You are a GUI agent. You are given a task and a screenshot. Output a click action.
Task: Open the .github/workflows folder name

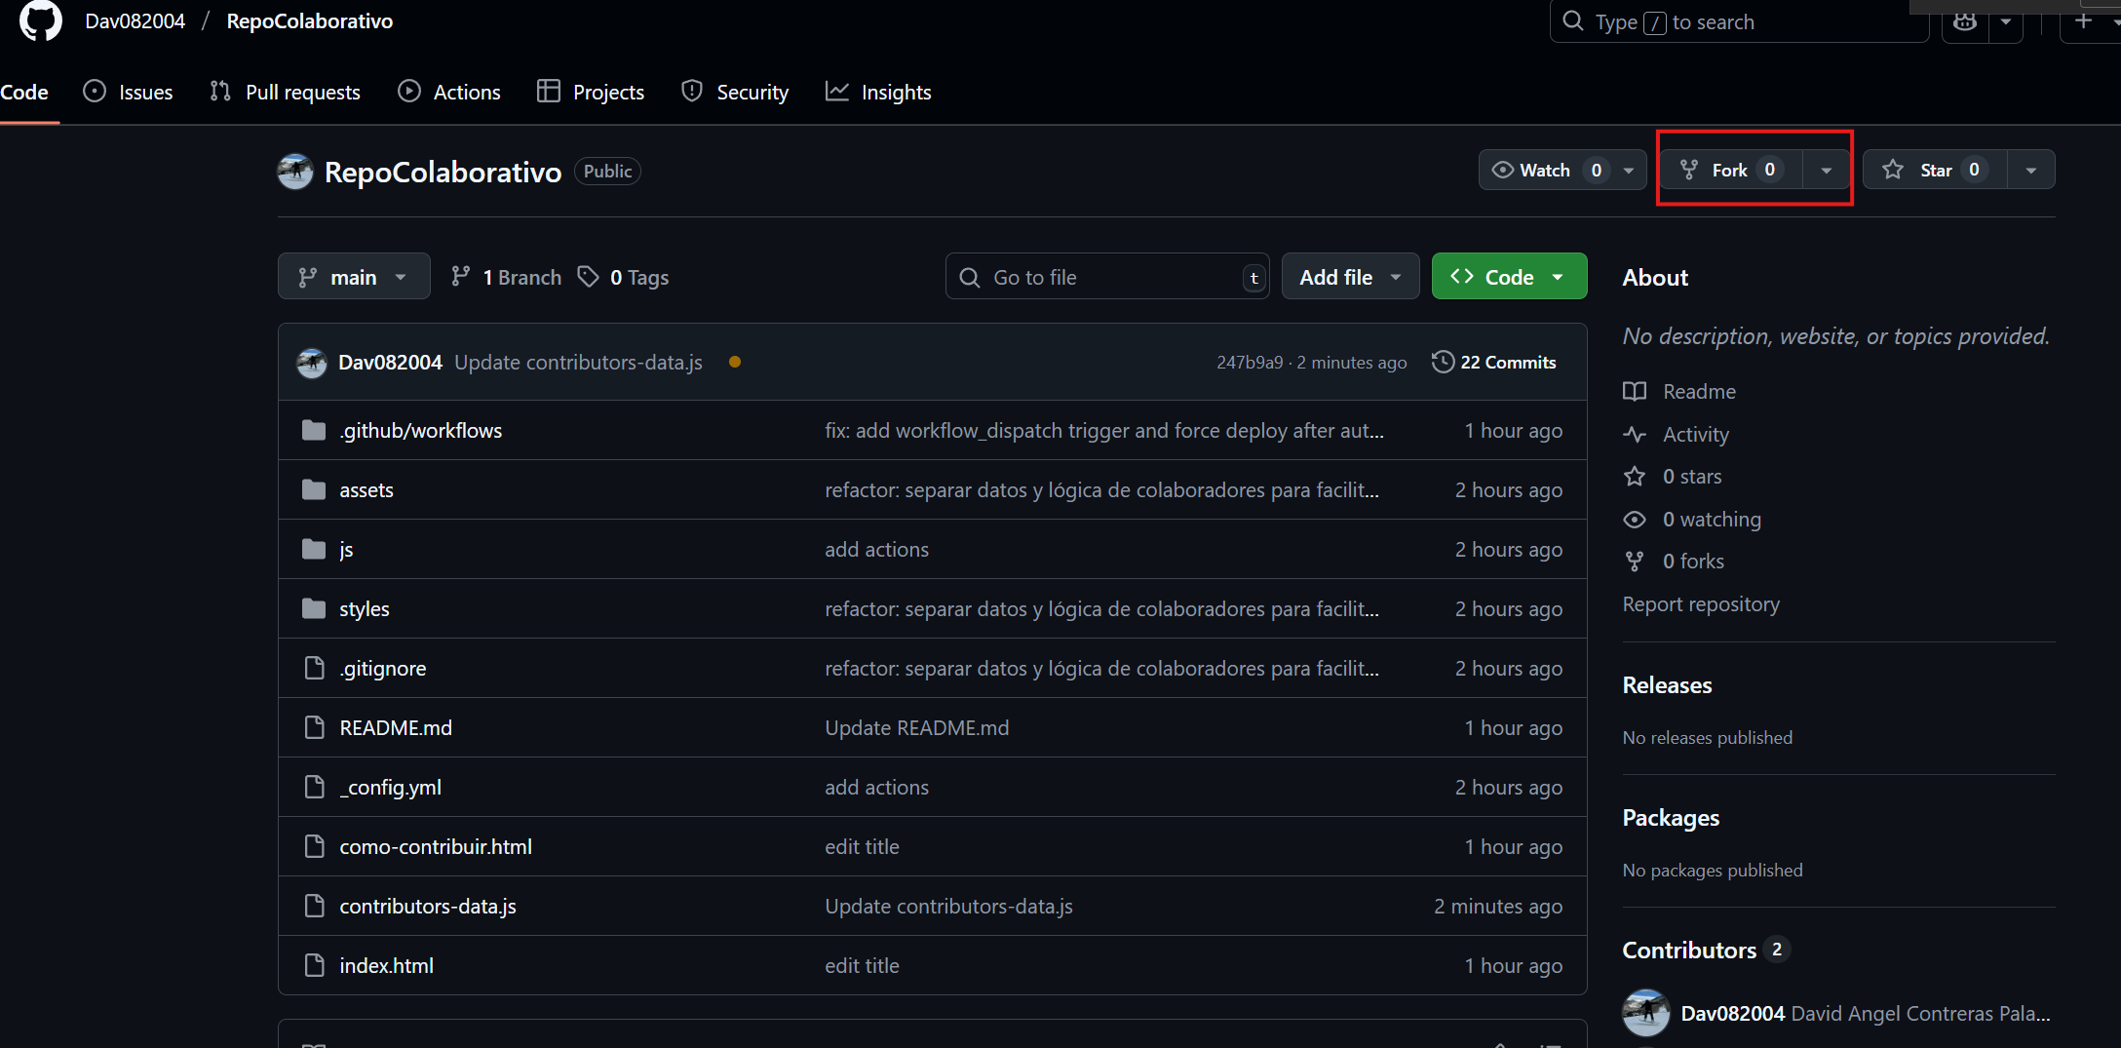[x=421, y=431]
